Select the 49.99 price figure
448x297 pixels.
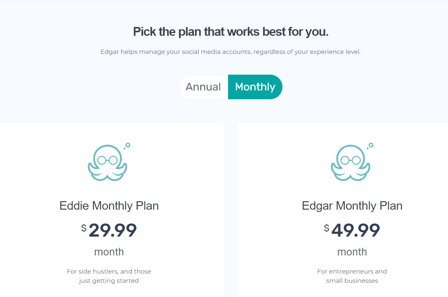click(356, 230)
